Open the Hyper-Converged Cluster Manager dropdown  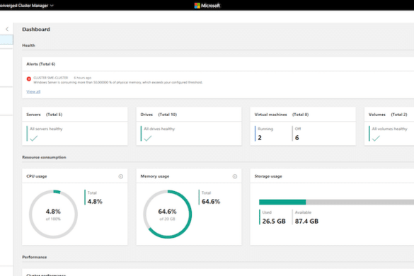(26, 5)
